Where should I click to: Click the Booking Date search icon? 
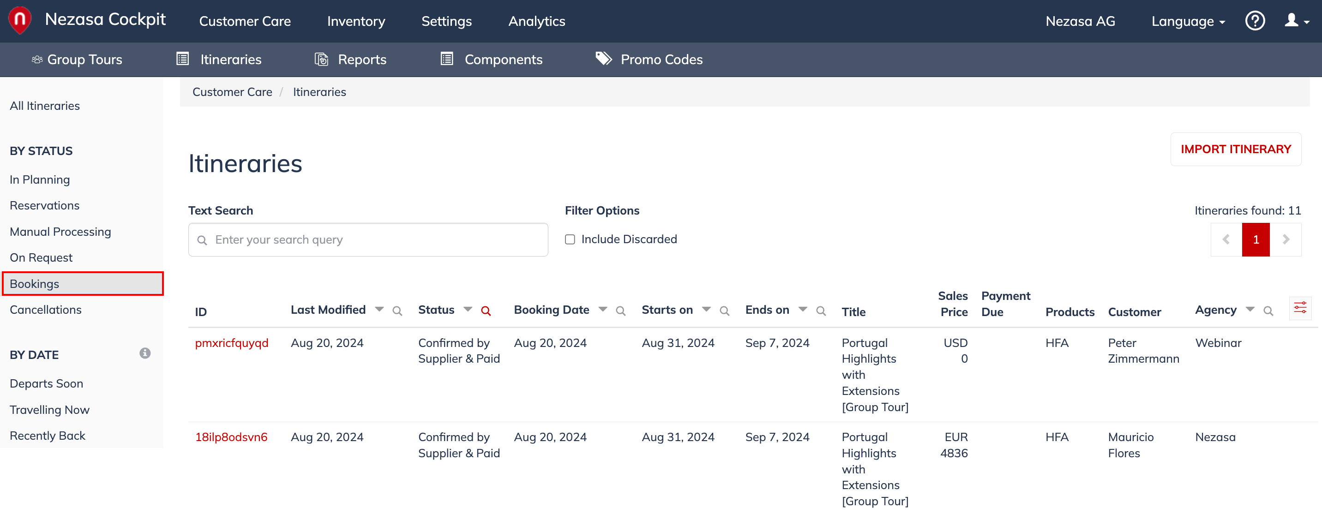(x=620, y=311)
